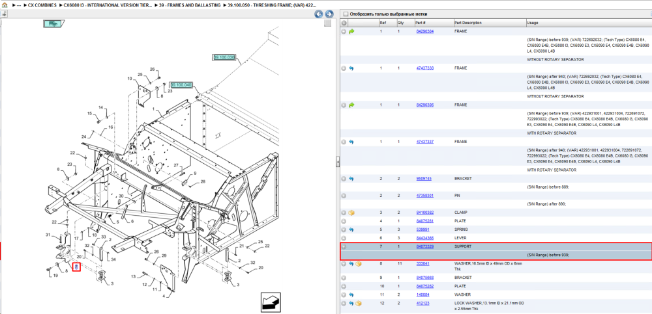Click the highlighted callout 7 in the diagram
This screenshot has width=652, height=314.
pos(76,268)
